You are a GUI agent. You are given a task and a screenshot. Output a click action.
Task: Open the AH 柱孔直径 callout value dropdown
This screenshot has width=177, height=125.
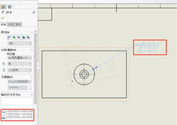tap(20, 58)
